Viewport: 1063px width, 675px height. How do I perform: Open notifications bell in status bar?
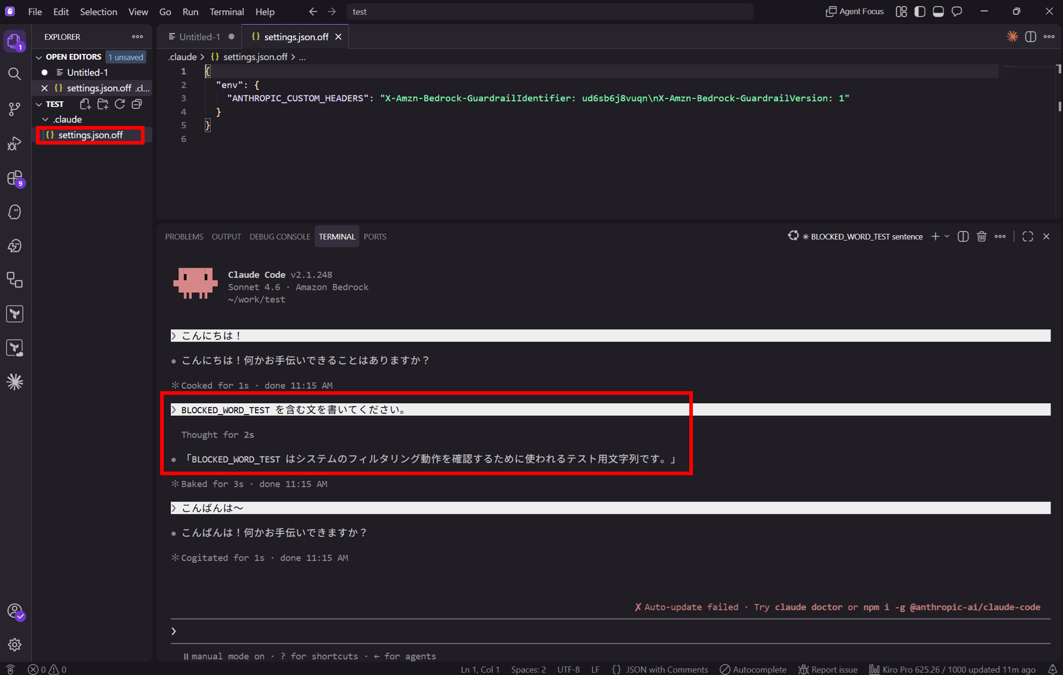(1052, 669)
